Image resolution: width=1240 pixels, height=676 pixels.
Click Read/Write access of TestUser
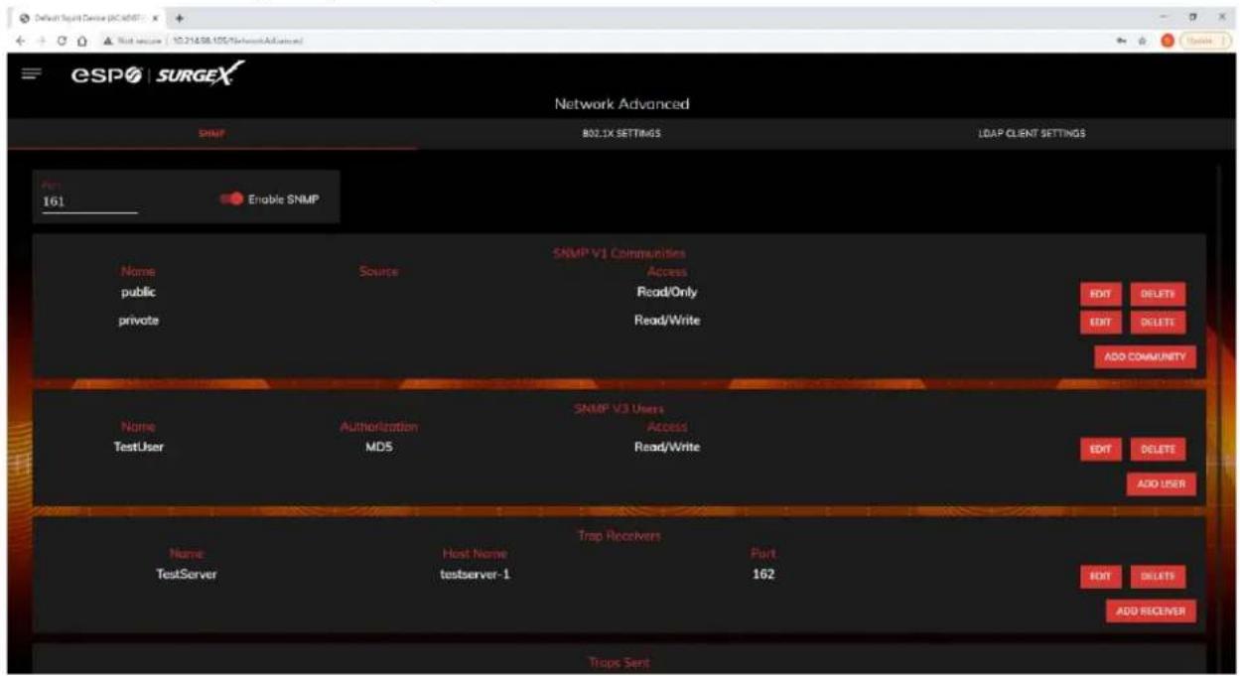[x=667, y=447]
